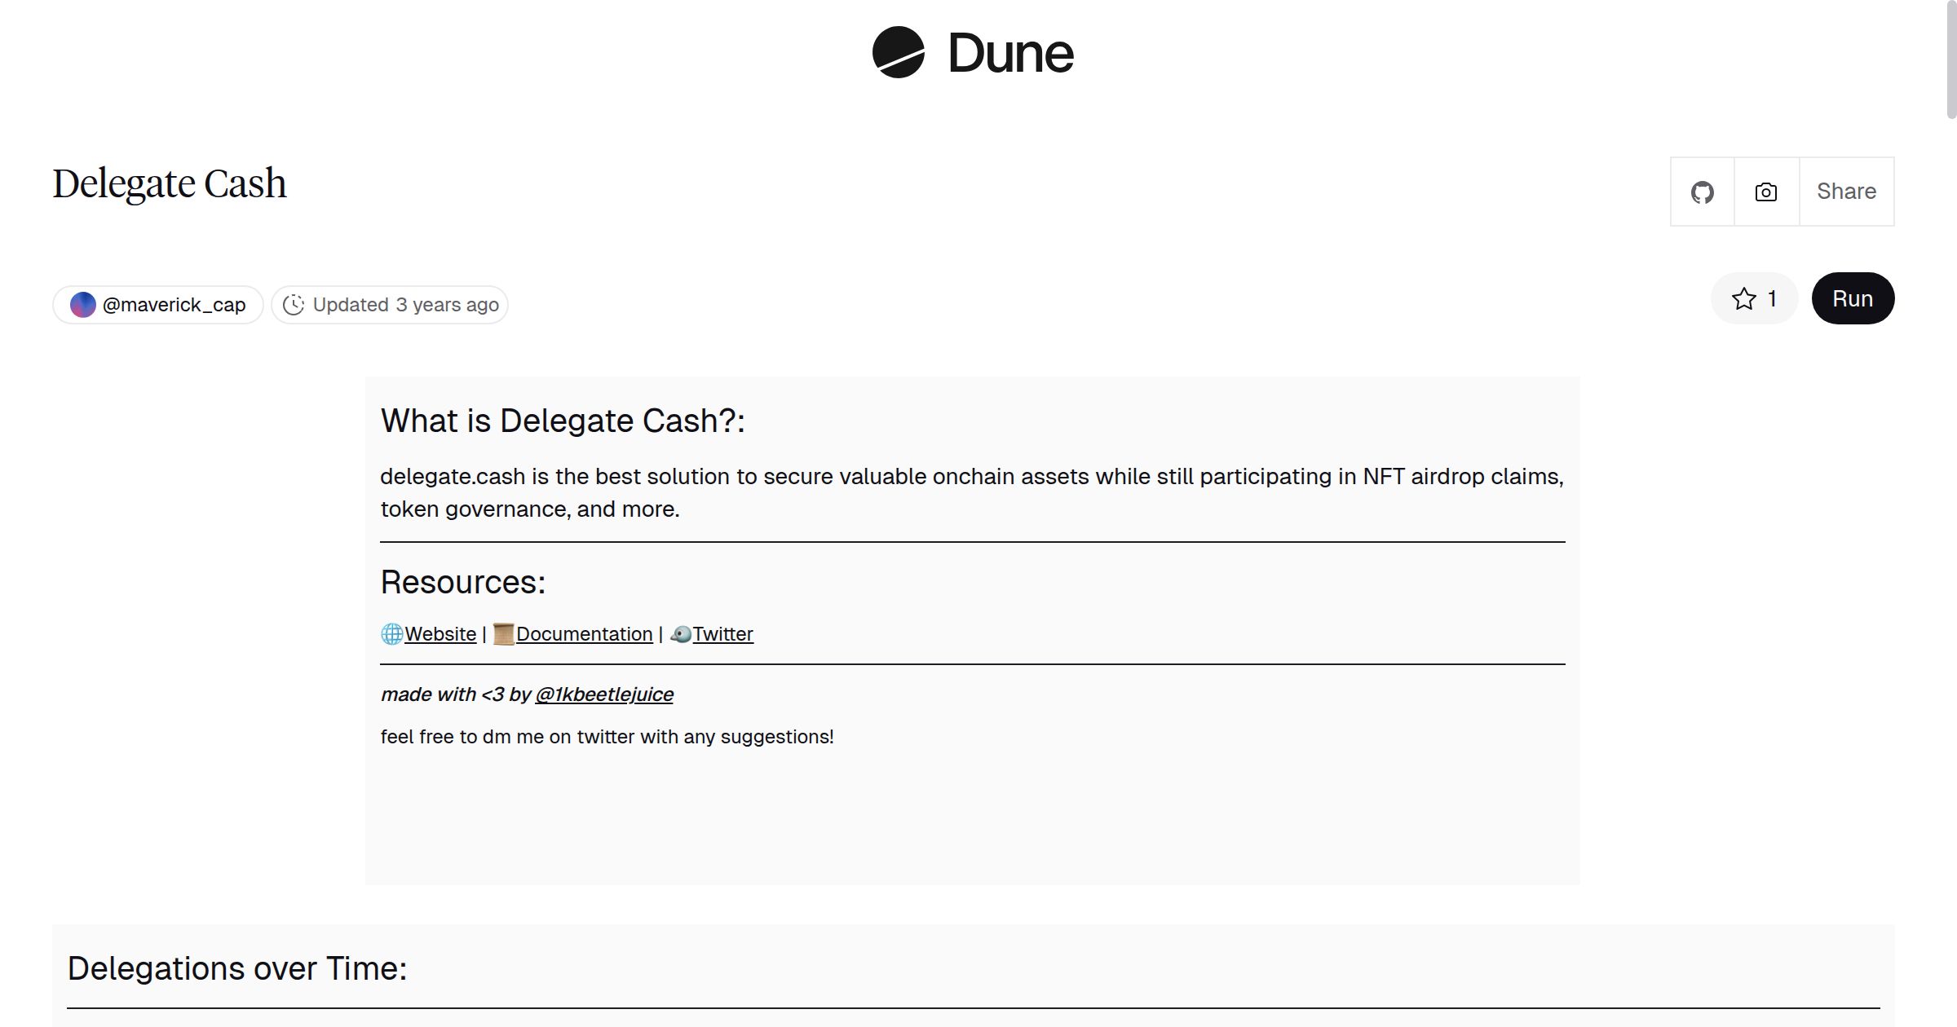Click the camera screenshot icon

pyautogui.click(x=1765, y=192)
